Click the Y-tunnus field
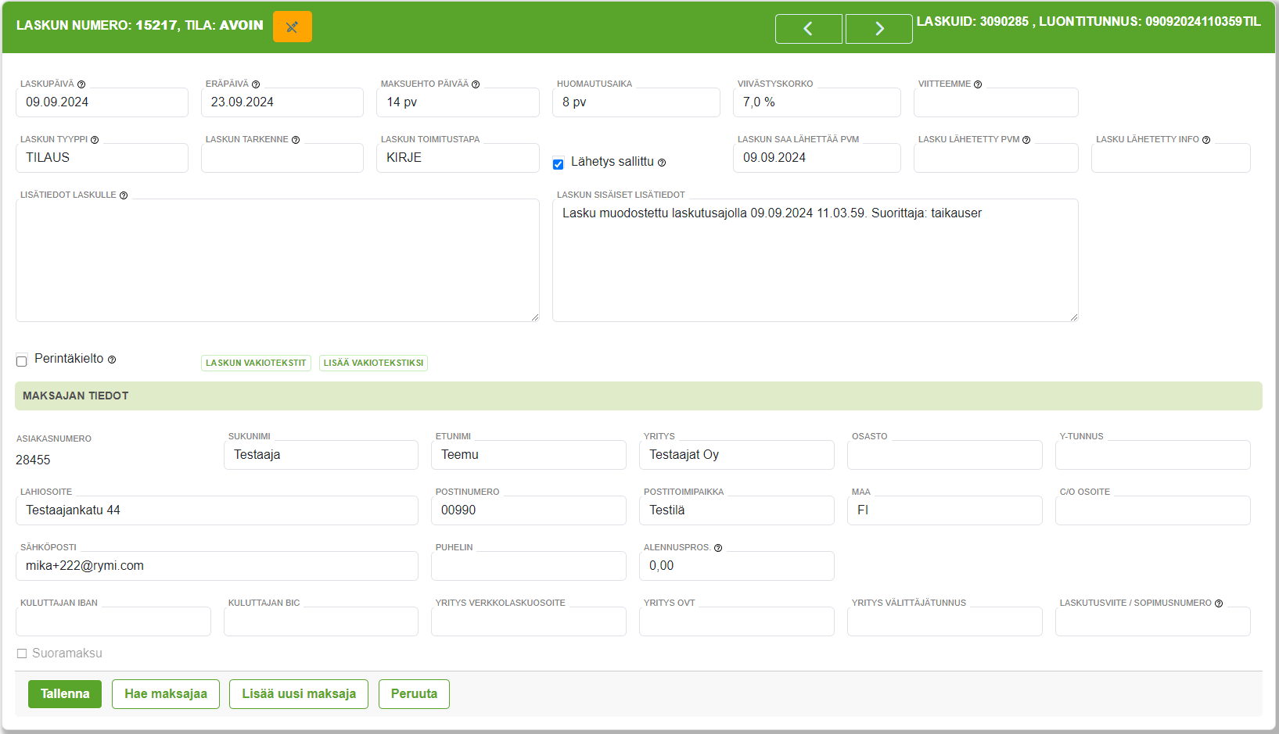1279x734 pixels. point(1153,455)
